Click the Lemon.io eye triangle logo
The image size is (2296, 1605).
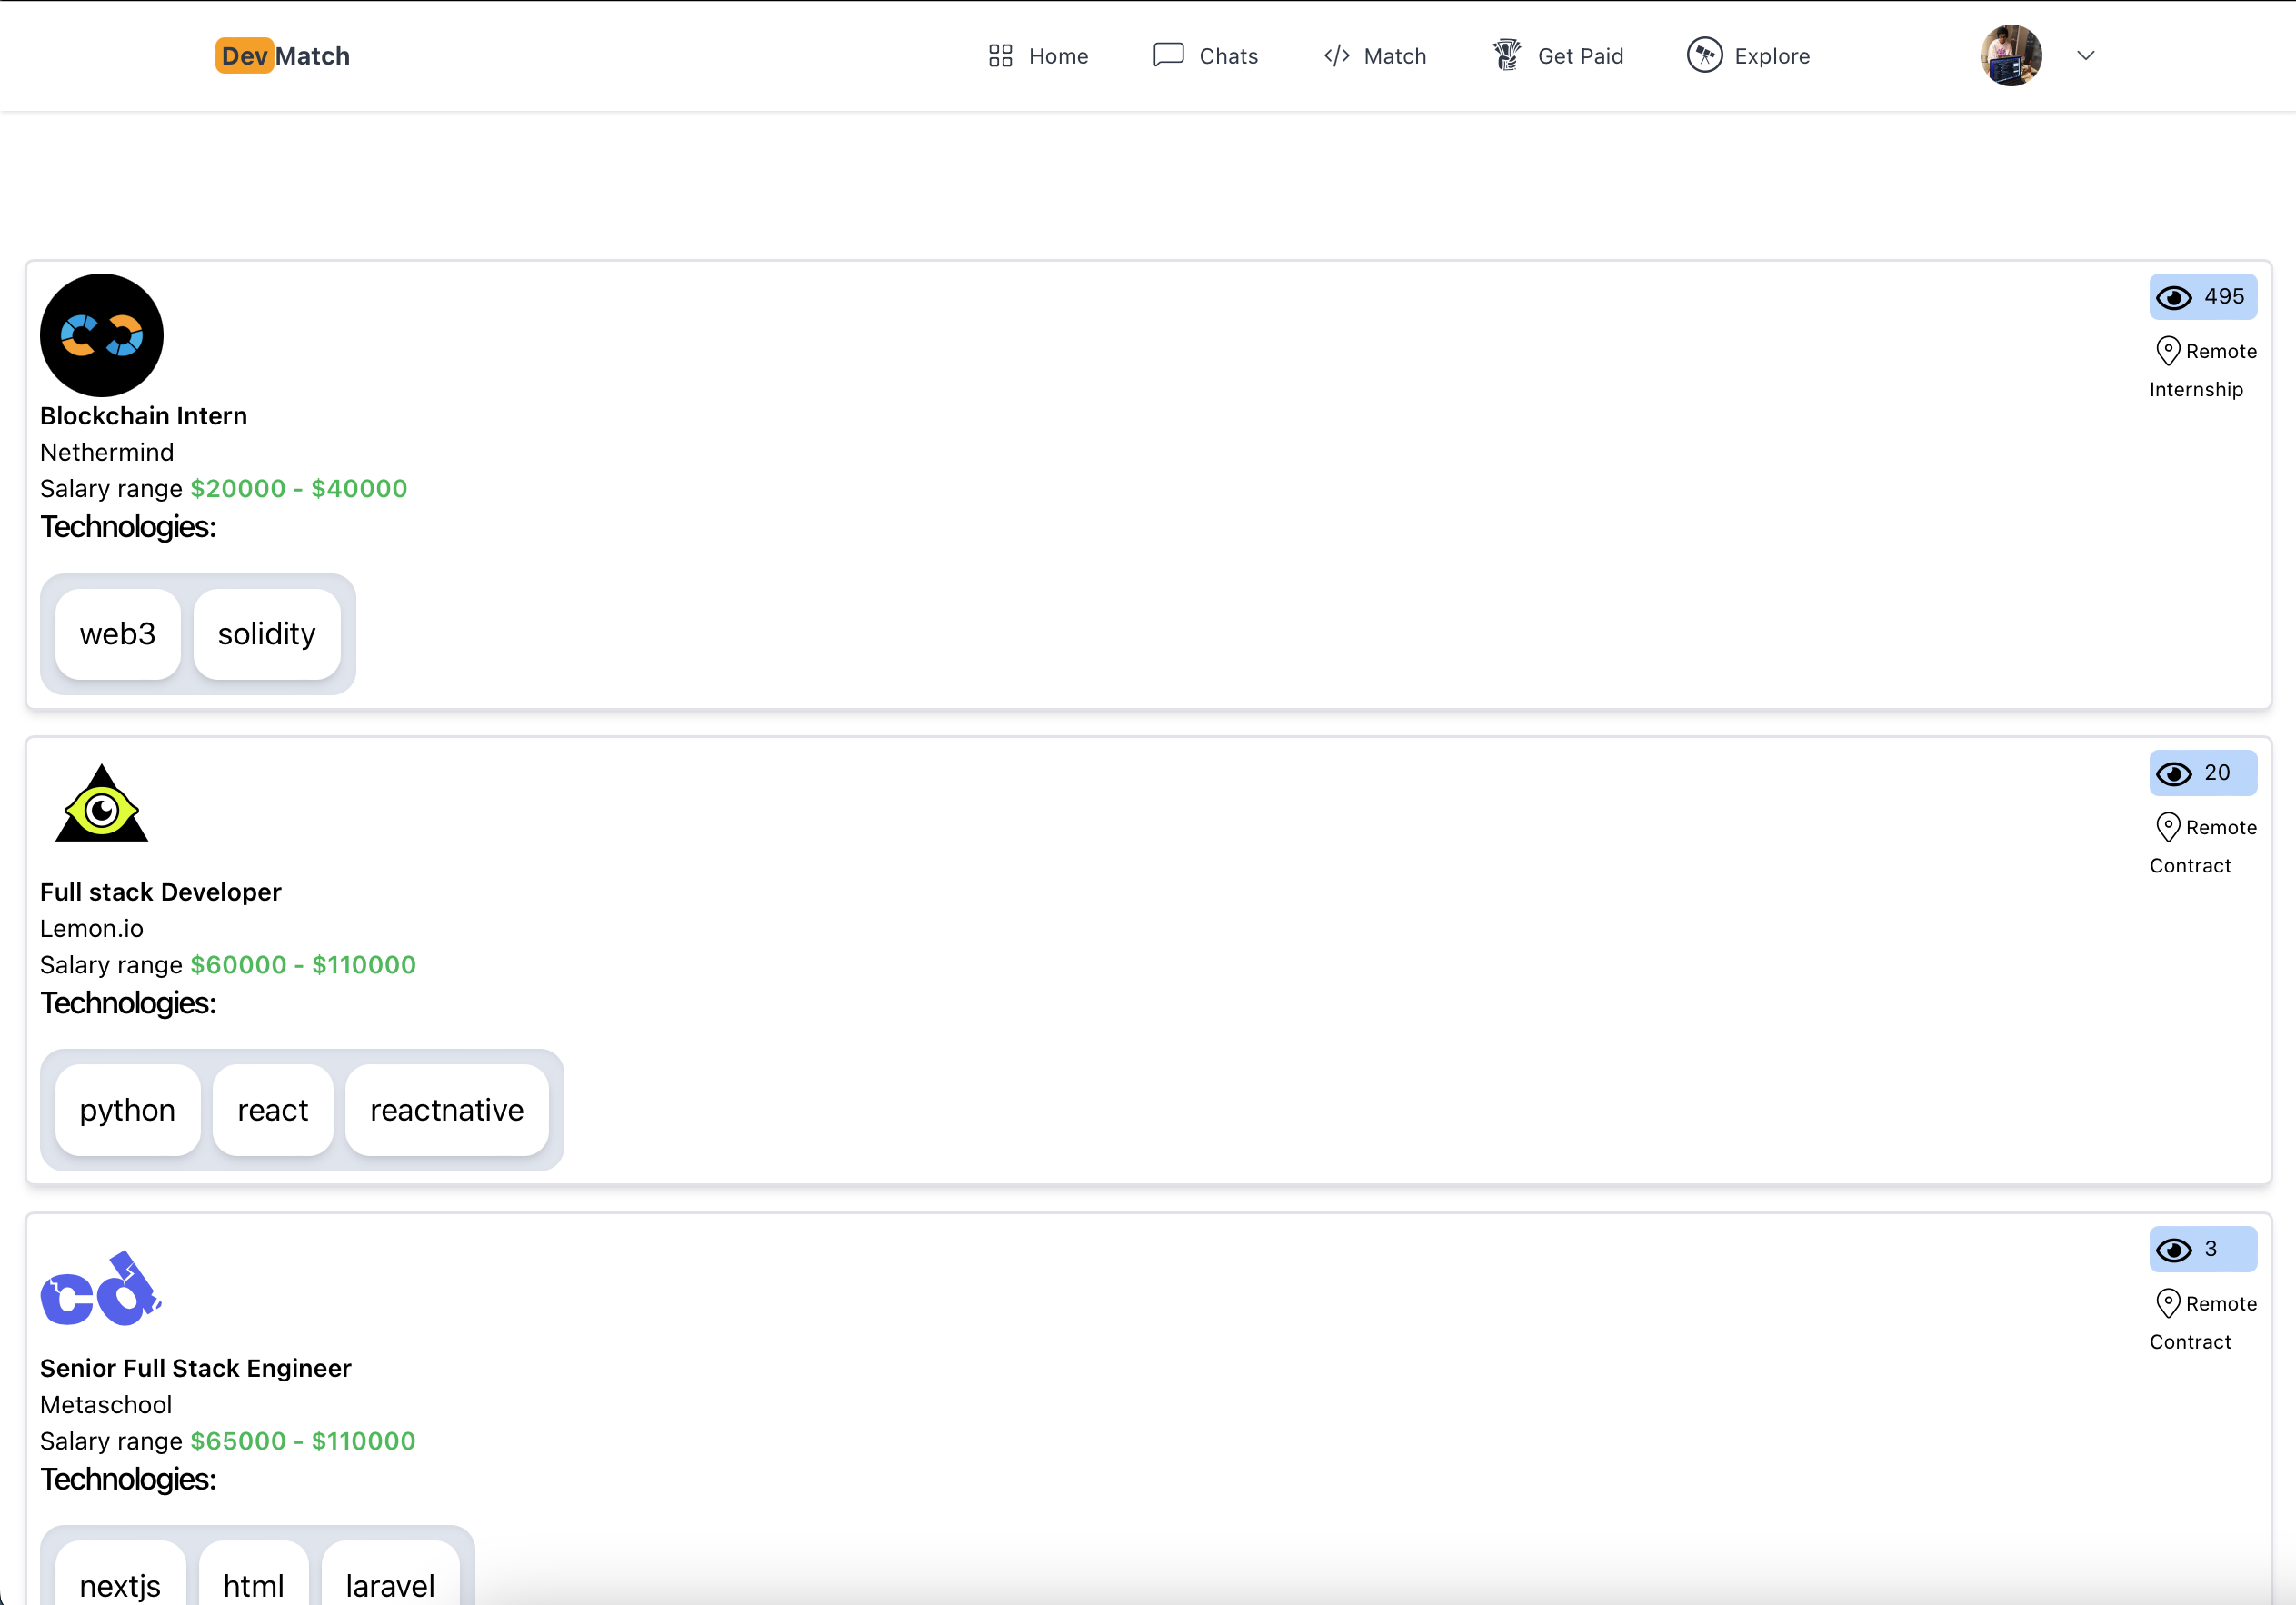102,805
